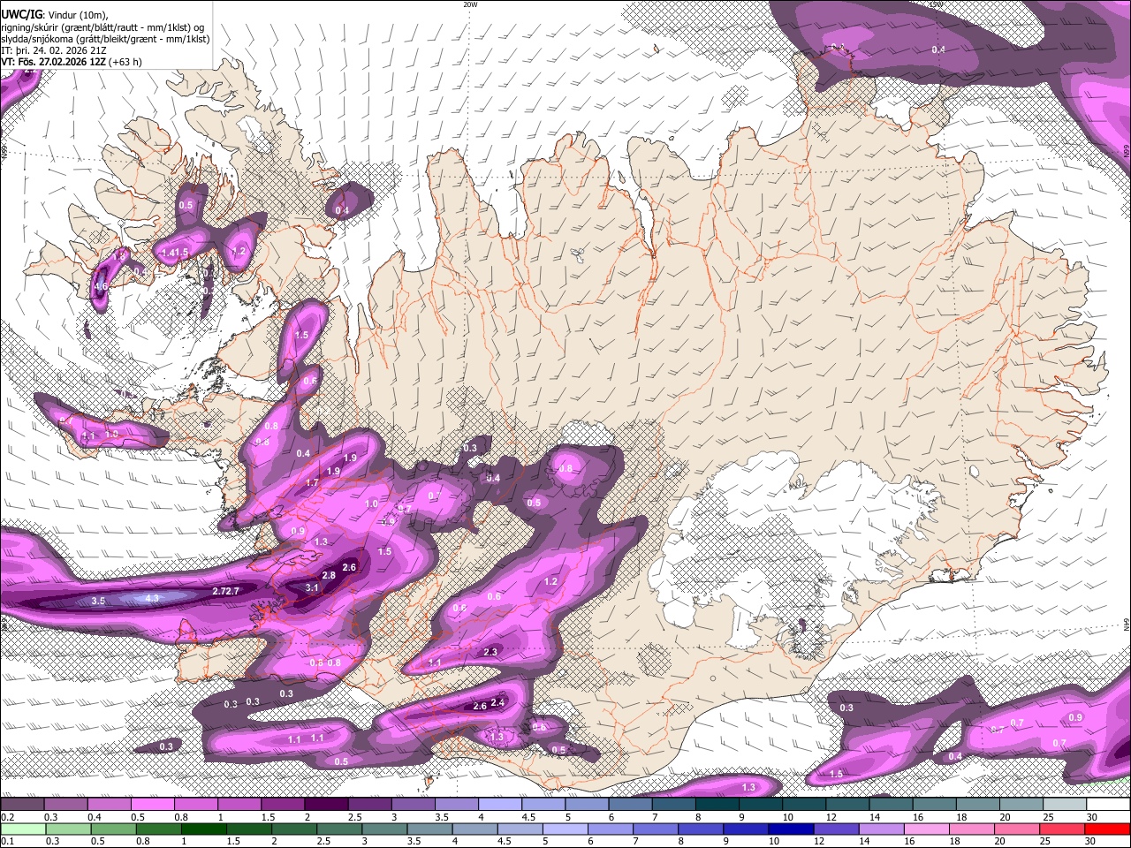Pick the upper legend swatch between 6 and 7
Image resolution: width=1131 pixels, height=848 pixels.
point(629,804)
